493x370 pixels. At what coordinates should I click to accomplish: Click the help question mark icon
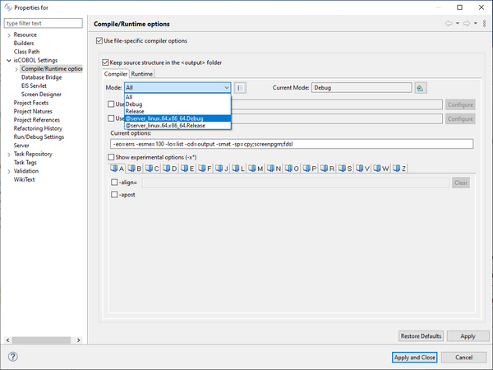click(14, 357)
